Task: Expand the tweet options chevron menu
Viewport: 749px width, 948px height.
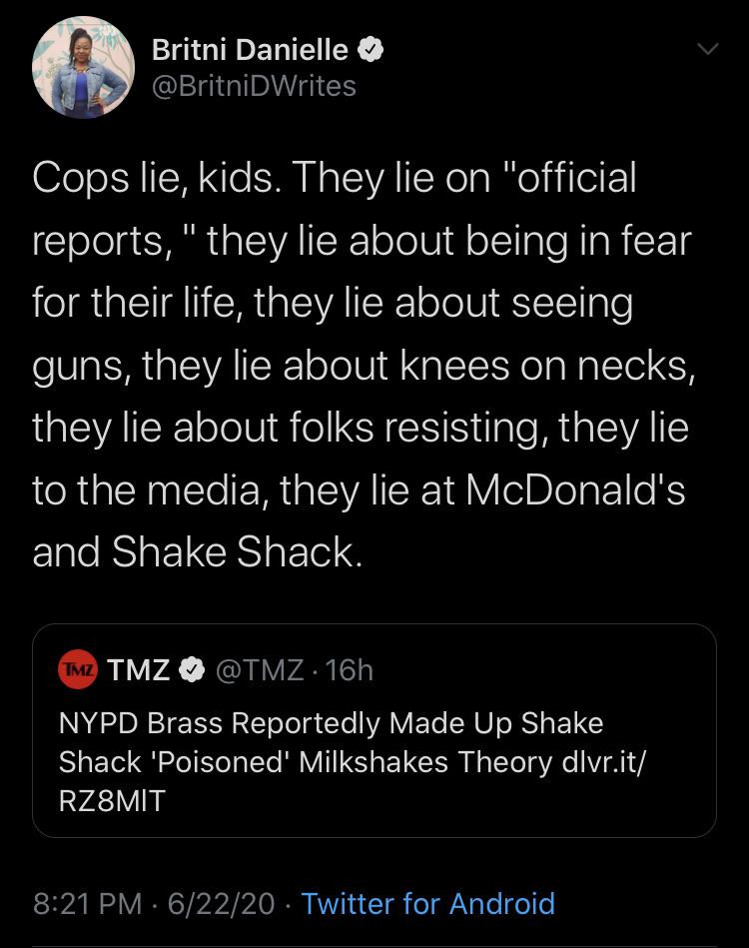Action: point(707,48)
